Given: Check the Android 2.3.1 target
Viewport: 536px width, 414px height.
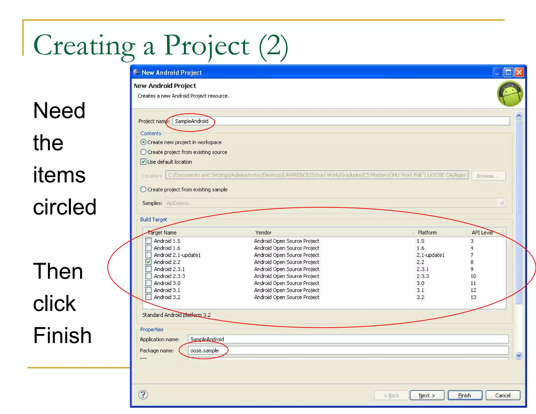Looking at the screenshot, I should pos(148,269).
